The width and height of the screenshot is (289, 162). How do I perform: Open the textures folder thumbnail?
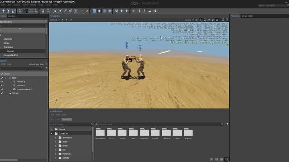pyautogui.click(x=188, y=134)
